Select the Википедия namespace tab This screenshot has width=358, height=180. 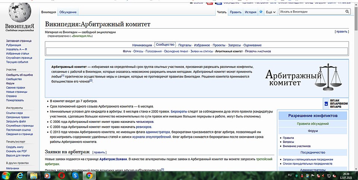coord(48,12)
